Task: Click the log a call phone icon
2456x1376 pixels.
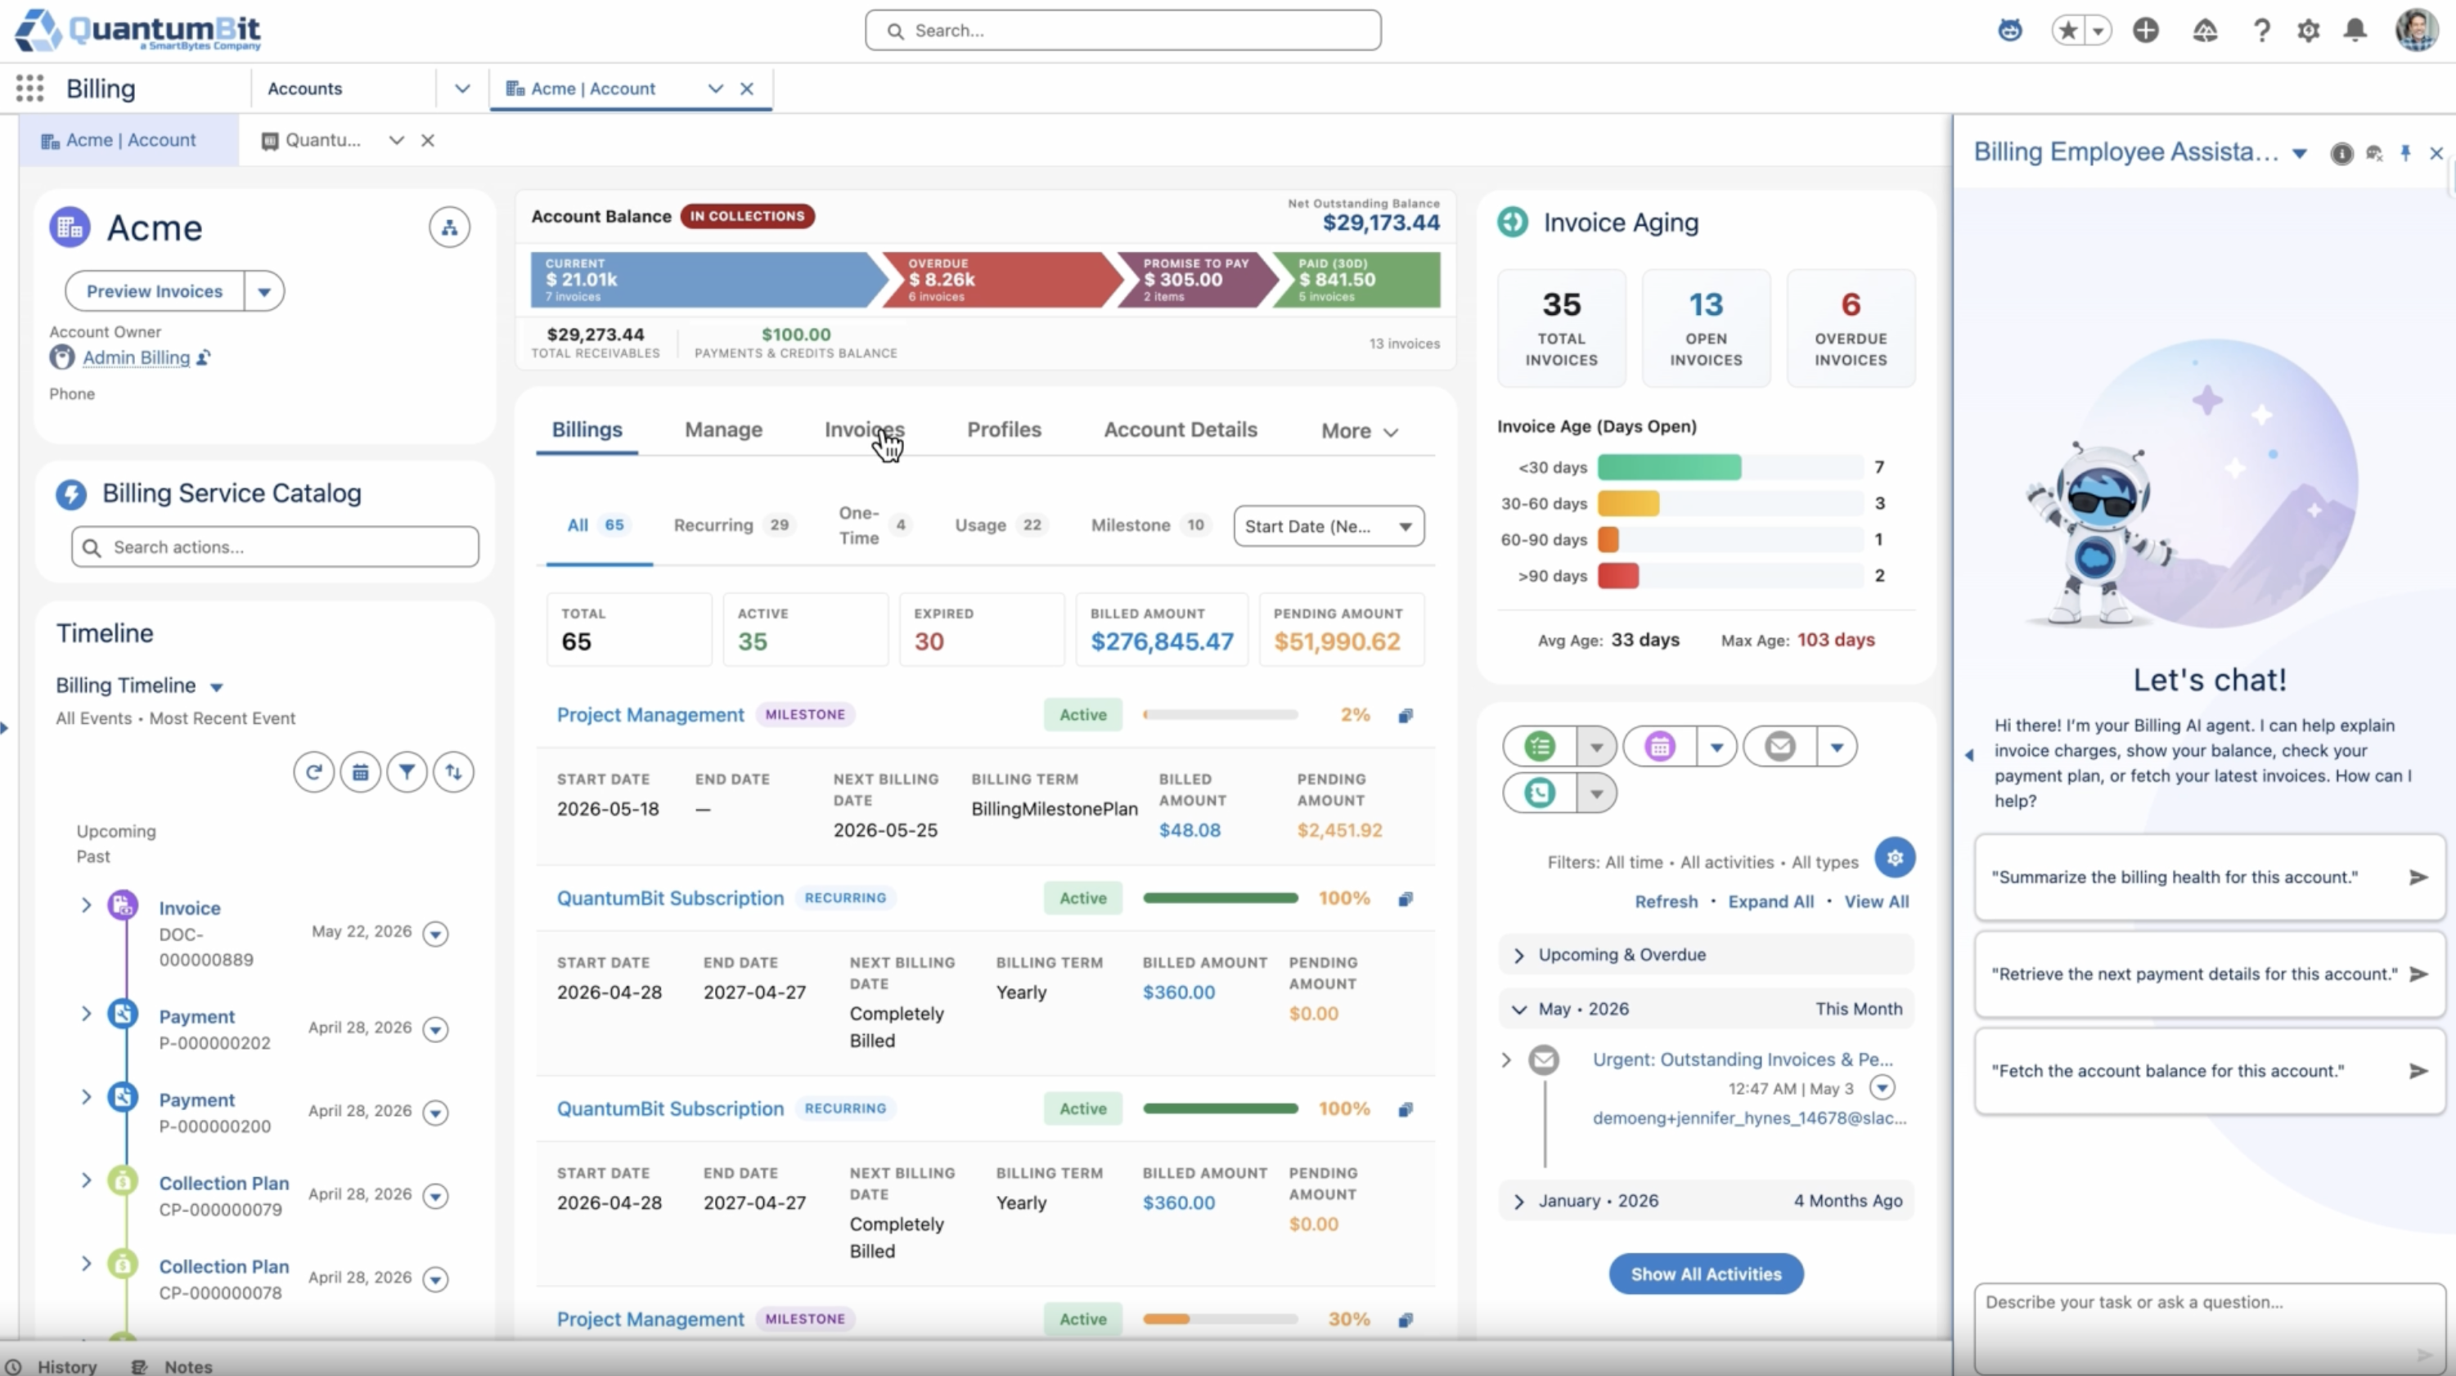Action: 1540,794
